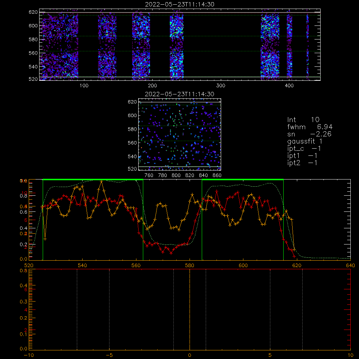Click y-axis label 600 on middle image
The width and height of the screenshot is (359, 359).
pyautogui.click(x=132, y=115)
